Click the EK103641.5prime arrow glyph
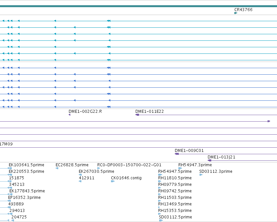The image size is (277, 222). click(x=10, y=168)
